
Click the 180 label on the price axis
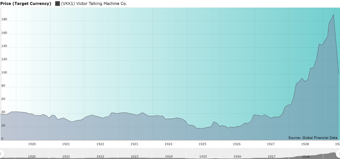(x=4, y=20)
